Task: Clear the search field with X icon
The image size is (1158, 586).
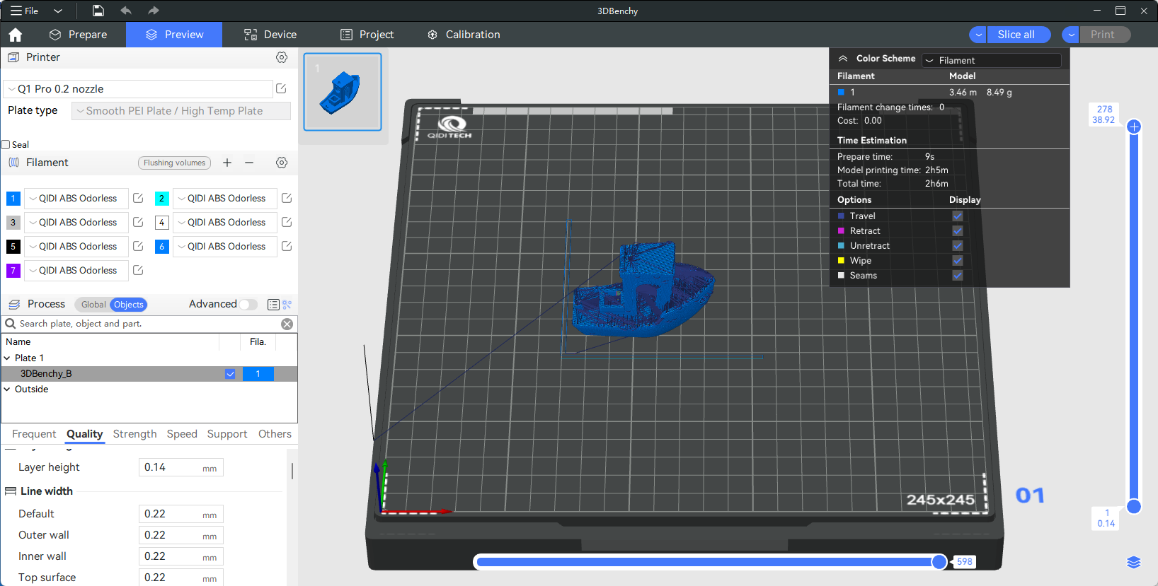Action: (287, 324)
